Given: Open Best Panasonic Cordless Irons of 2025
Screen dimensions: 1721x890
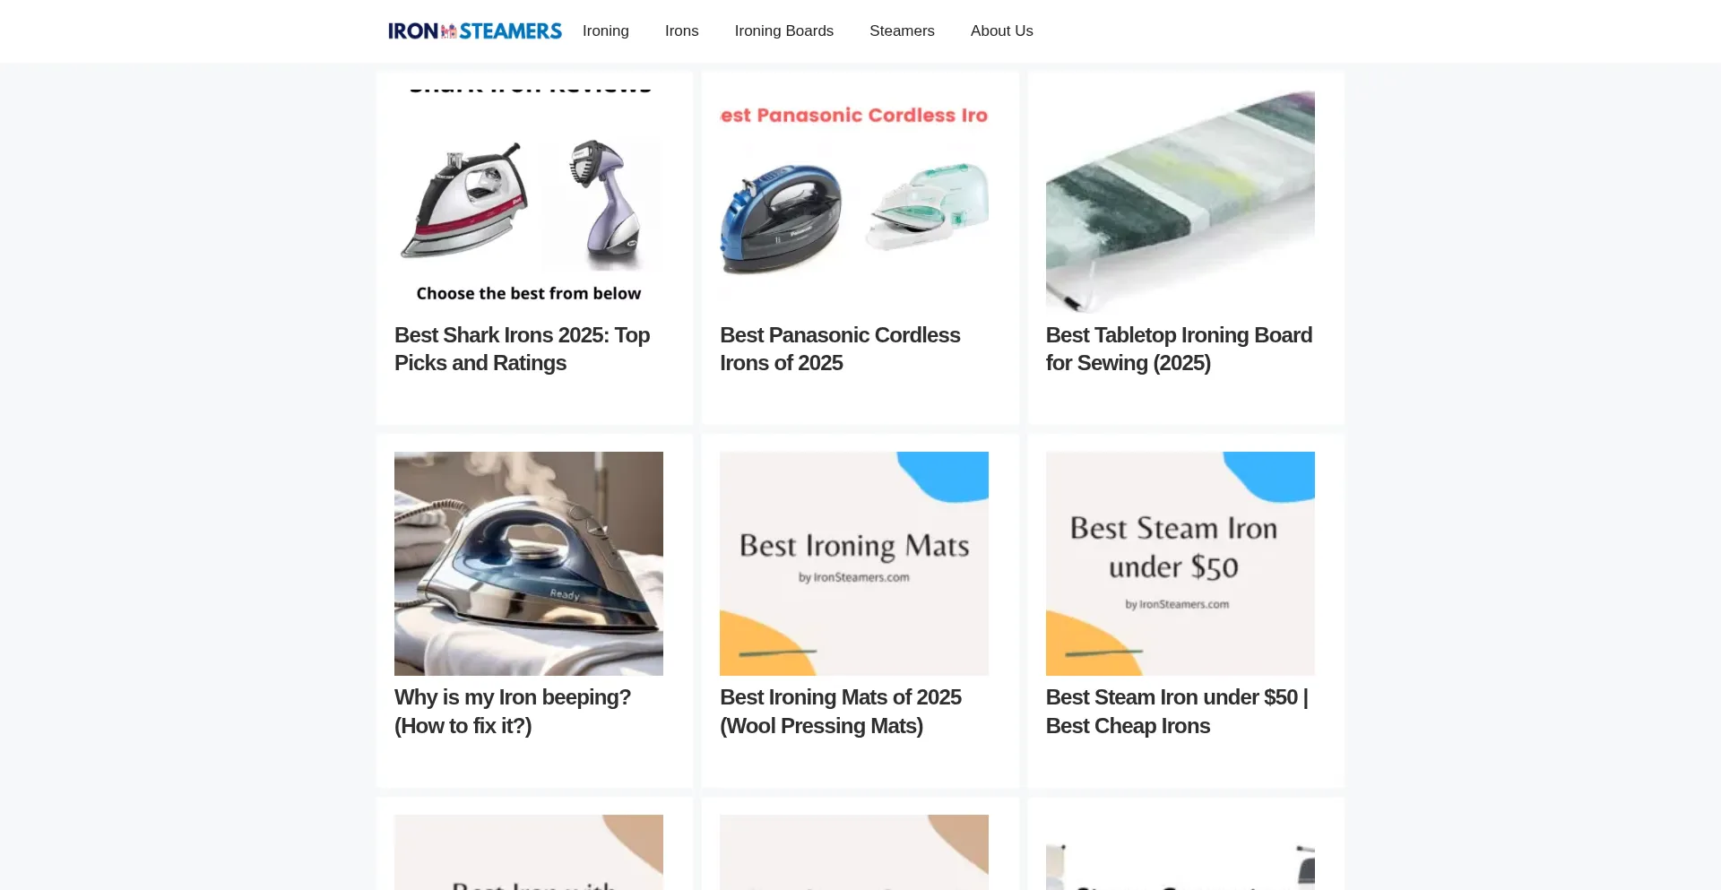Looking at the screenshot, I should (840, 349).
